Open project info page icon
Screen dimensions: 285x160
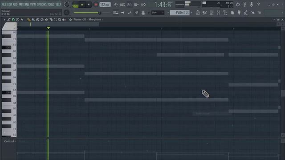(x=232, y=12)
